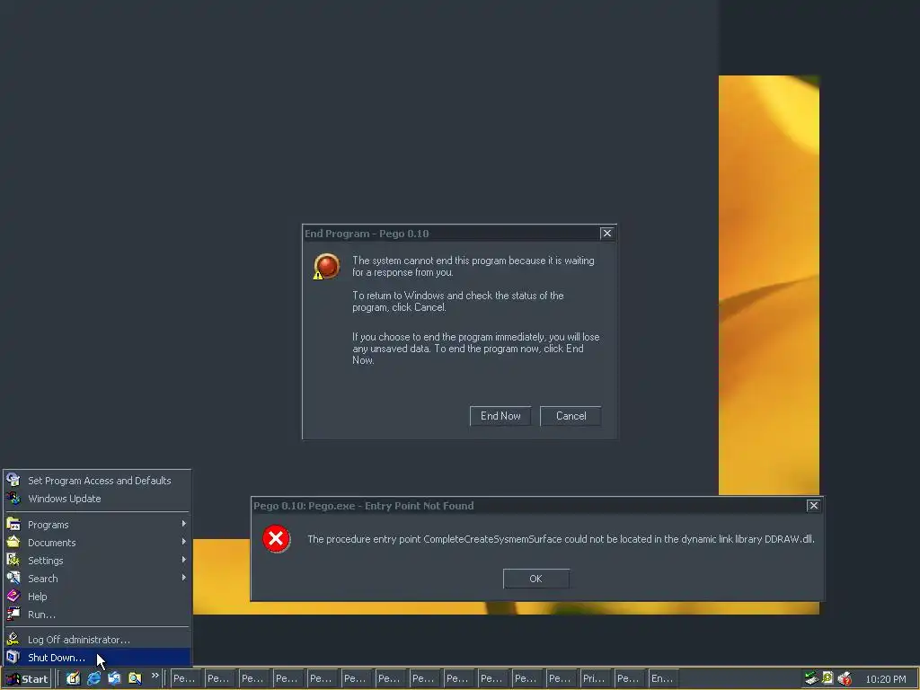This screenshot has width=920, height=690.
Task: Expand the Documents submenu arrow
Action: 183,541
